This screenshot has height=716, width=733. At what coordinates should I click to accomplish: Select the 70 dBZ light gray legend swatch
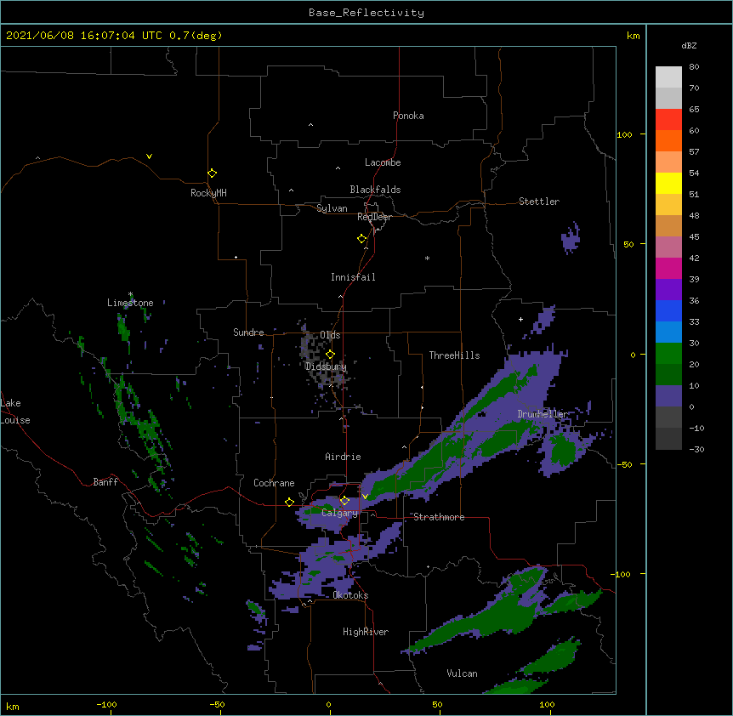pyautogui.click(x=668, y=77)
